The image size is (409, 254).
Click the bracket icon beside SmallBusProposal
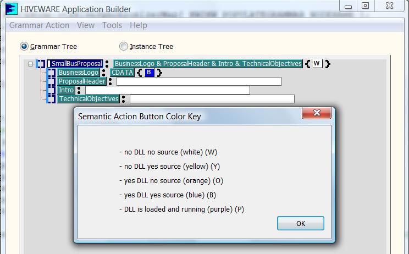tap(41, 64)
